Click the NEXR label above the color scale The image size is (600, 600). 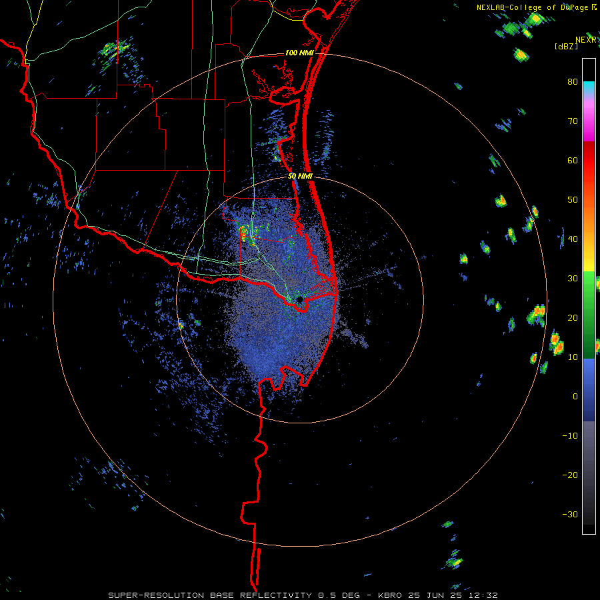(585, 40)
